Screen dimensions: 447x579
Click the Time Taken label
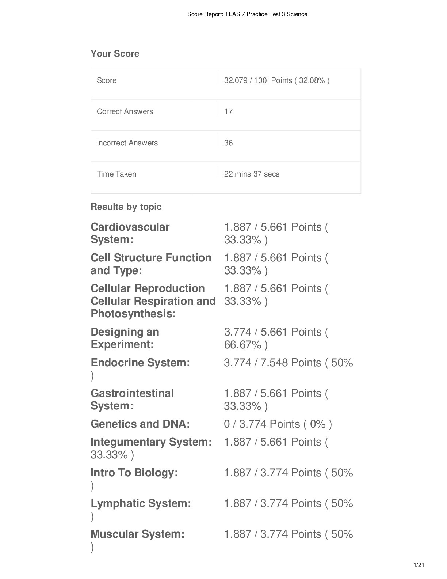(x=116, y=174)
